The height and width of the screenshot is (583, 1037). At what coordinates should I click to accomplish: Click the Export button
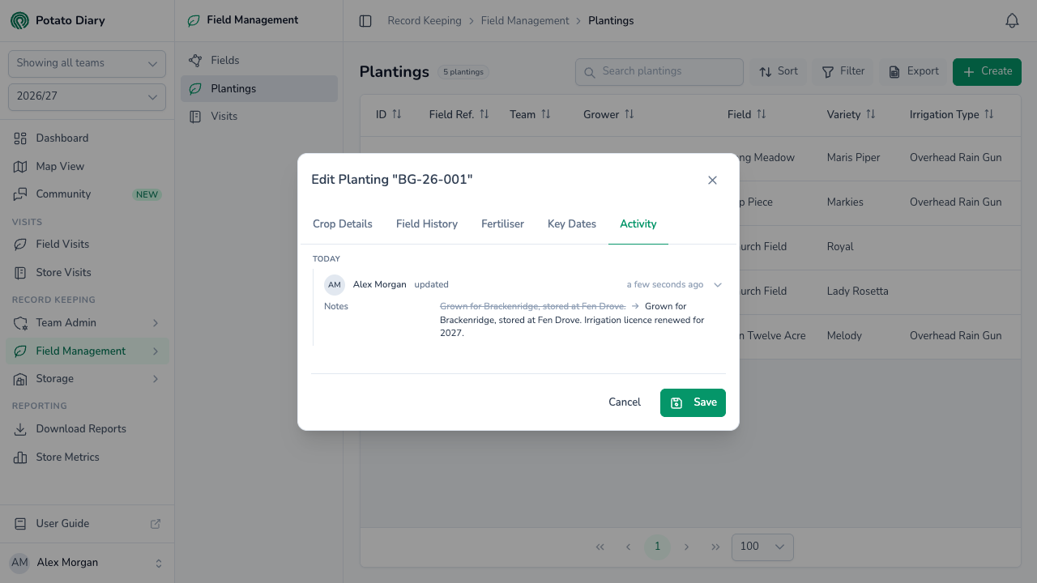click(914, 71)
